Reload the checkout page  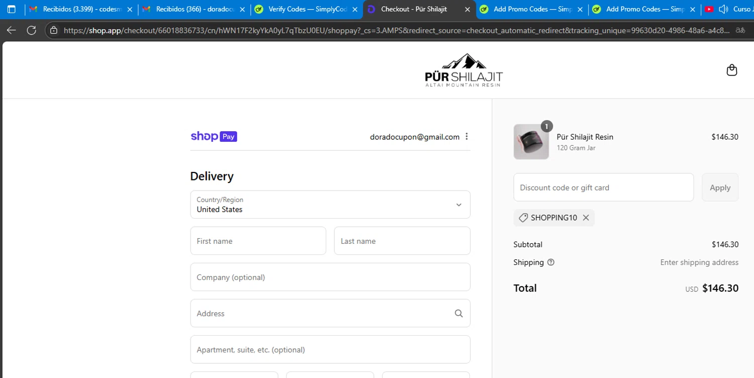[x=31, y=30]
